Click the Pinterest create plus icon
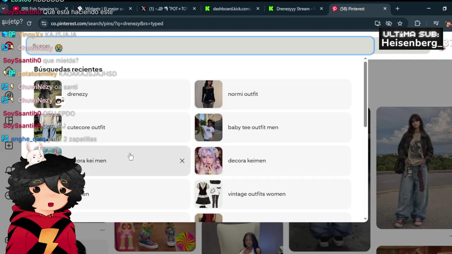The height and width of the screenshot is (254, 452). (9, 145)
